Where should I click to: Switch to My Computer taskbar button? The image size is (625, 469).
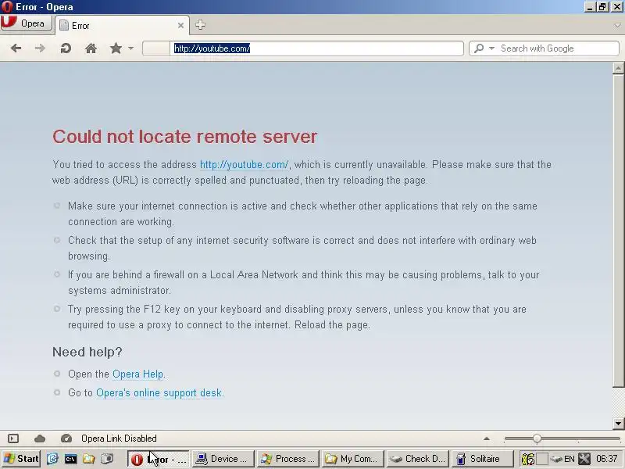(x=353, y=459)
